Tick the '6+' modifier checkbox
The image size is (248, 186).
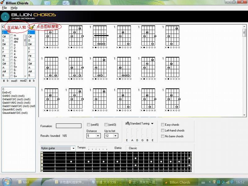pyautogui.click(x=11, y=76)
